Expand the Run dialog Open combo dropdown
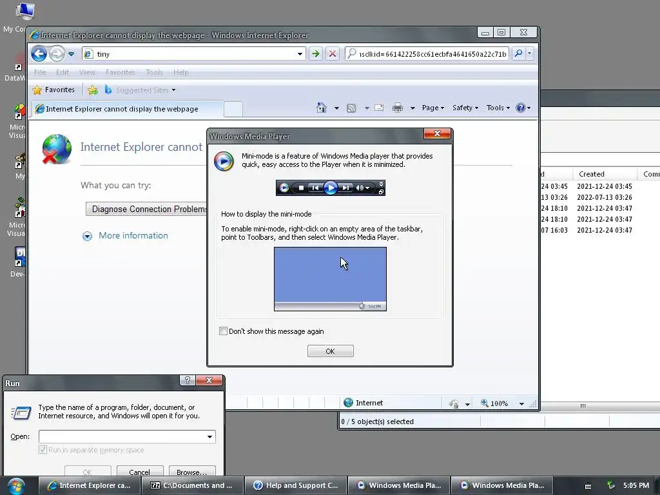Viewport: 660px width, 495px height. click(x=209, y=436)
